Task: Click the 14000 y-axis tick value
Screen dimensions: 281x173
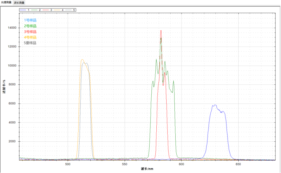Action: [12, 28]
